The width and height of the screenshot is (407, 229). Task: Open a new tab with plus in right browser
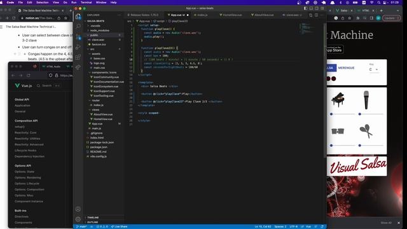(382, 10)
